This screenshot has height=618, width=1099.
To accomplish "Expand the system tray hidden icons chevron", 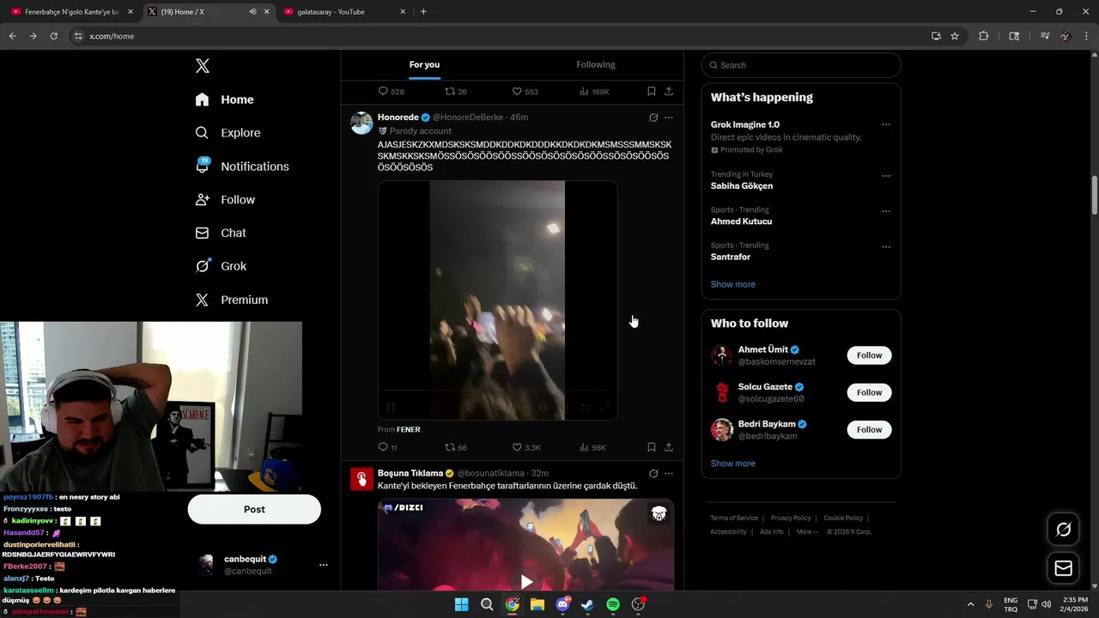I will [x=970, y=604].
